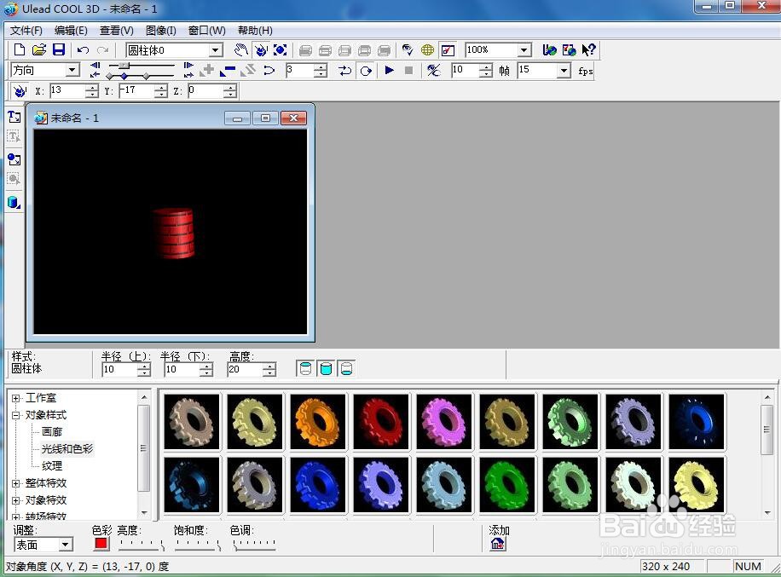Remove key frame minus icon
The width and height of the screenshot is (781, 577).
(227, 71)
